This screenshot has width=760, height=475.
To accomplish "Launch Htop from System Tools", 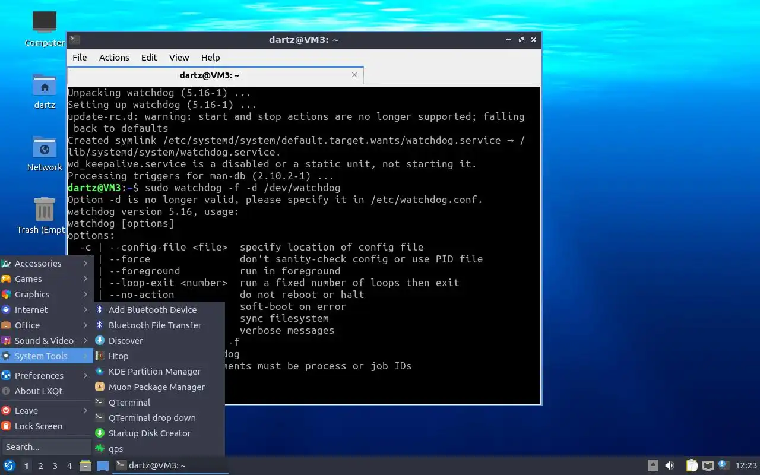I will (x=159, y=356).
